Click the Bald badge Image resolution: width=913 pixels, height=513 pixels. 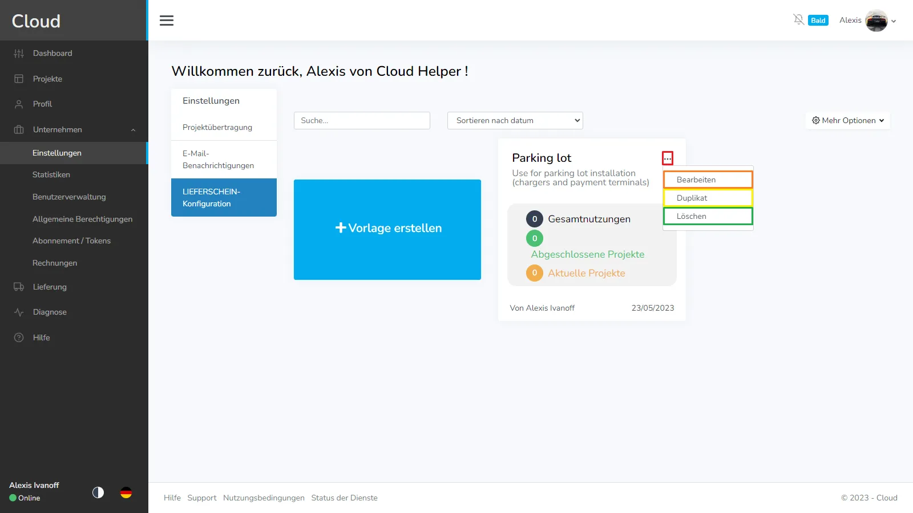point(818,20)
